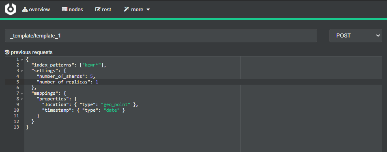The image size is (387, 152).
Task: Click the caret arrow next to more
Action: (x=148, y=10)
